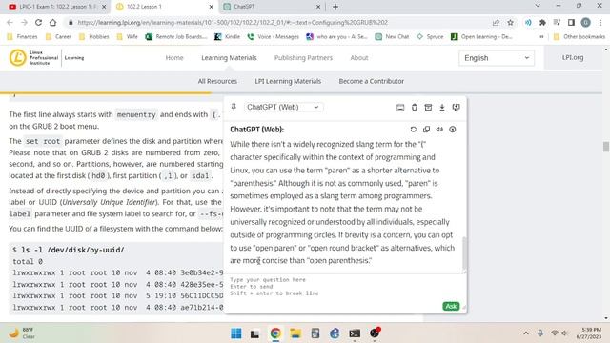Open Publishing Partners nav item
This screenshot has width=610, height=343.
pyautogui.click(x=303, y=58)
